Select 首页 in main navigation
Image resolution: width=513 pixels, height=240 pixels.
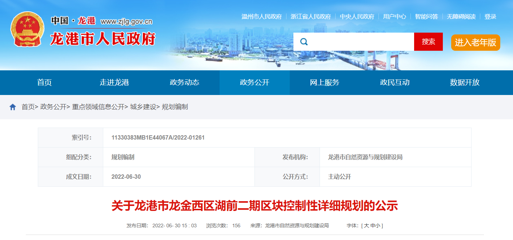click(x=44, y=83)
